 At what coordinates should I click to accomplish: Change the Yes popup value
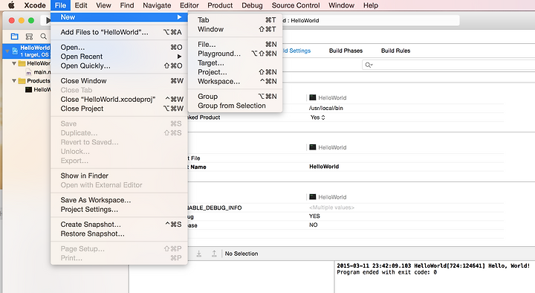click(x=318, y=117)
